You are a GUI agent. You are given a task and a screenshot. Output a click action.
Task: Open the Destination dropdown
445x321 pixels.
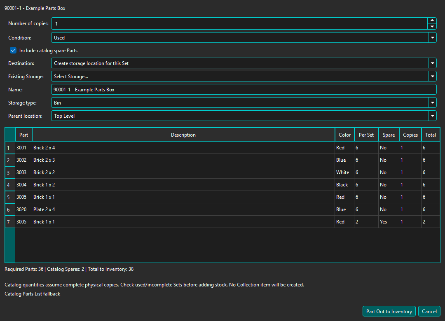[244, 63]
